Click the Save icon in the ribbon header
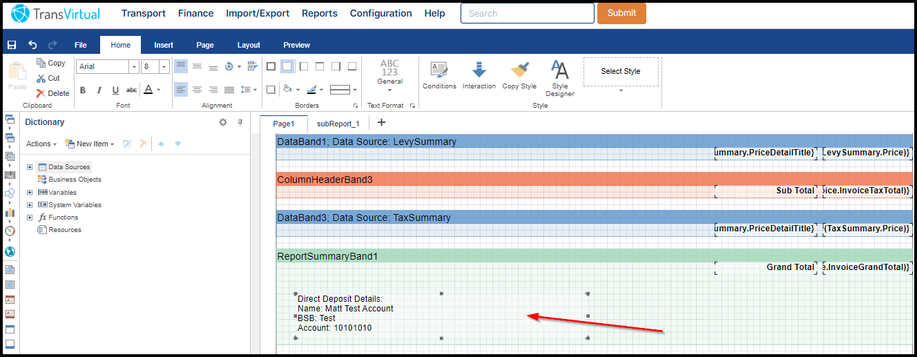The width and height of the screenshot is (917, 357). coord(12,45)
